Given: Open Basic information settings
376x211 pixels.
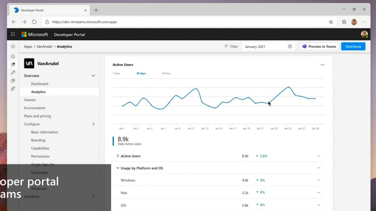Looking at the screenshot, I should click(x=45, y=132).
